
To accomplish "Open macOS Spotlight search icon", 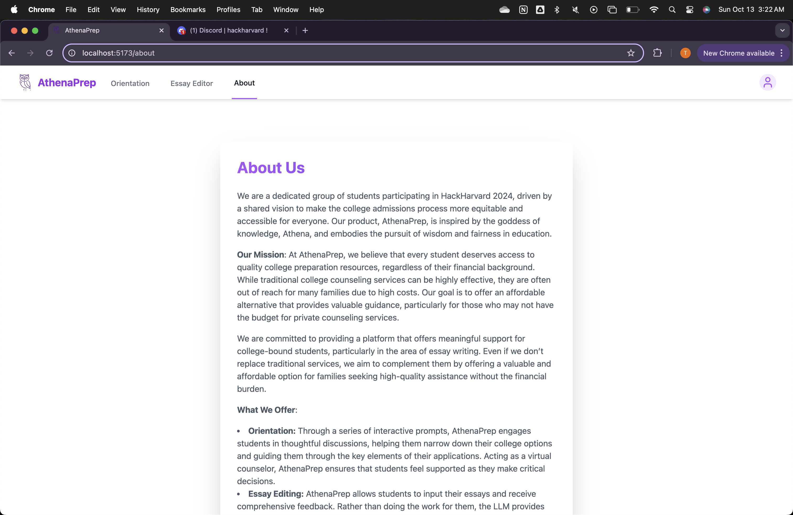I will tap(672, 10).
